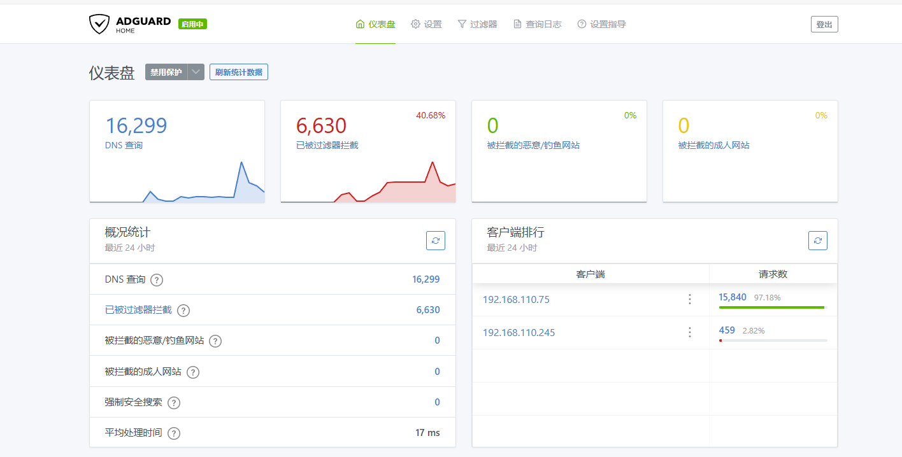
Task: Open the 仪表盘 dashboard tab
Action: pos(375,24)
